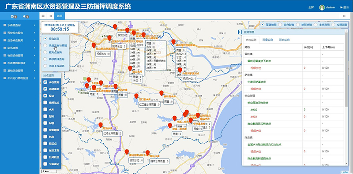Click the red marker at 红口雷水库
353x174 pixels.
point(136,96)
